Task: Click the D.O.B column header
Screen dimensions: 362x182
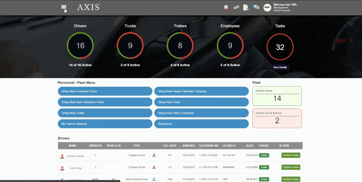Action: (x=250, y=146)
